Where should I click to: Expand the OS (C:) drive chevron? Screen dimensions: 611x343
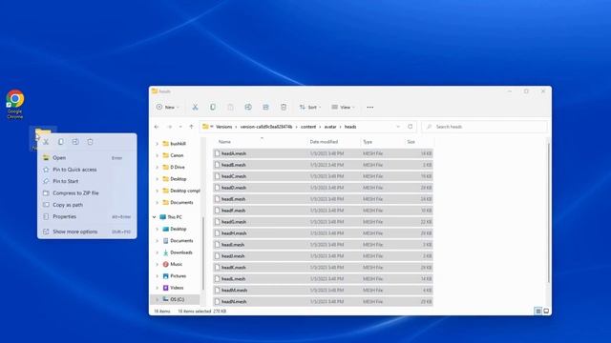pyautogui.click(x=157, y=299)
